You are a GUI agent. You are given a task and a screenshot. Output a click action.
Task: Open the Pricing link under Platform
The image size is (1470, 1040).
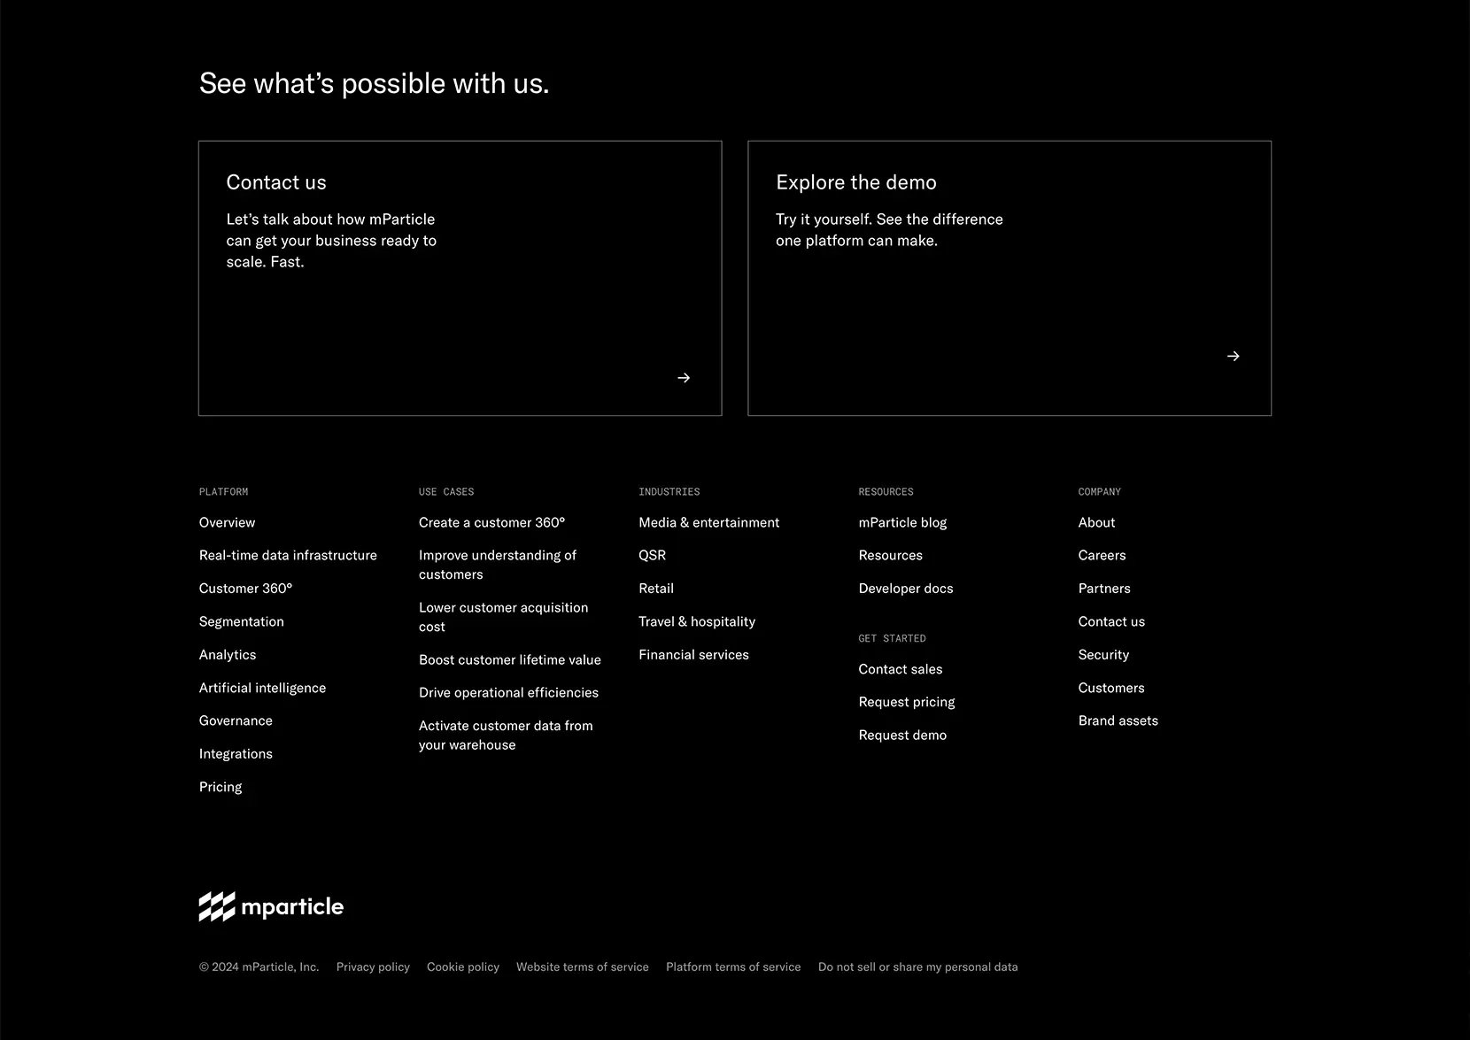pos(220,787)
